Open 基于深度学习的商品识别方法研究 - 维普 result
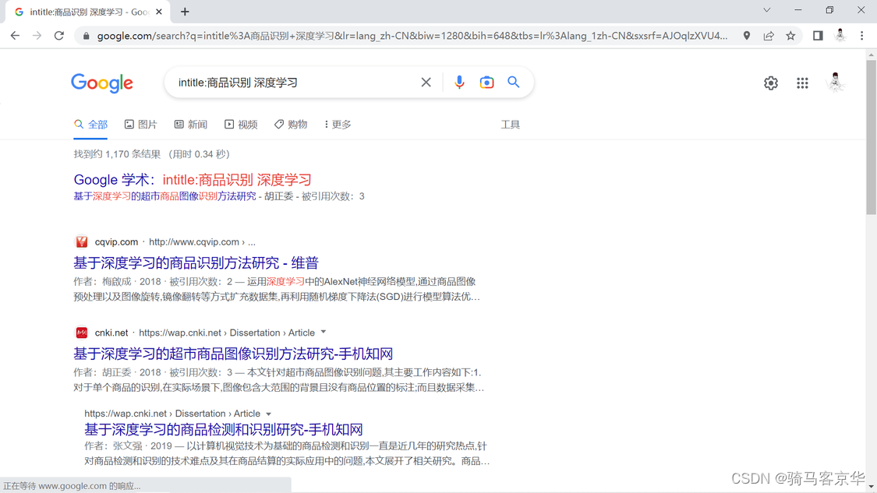877x493 pixels. [196, 262]
